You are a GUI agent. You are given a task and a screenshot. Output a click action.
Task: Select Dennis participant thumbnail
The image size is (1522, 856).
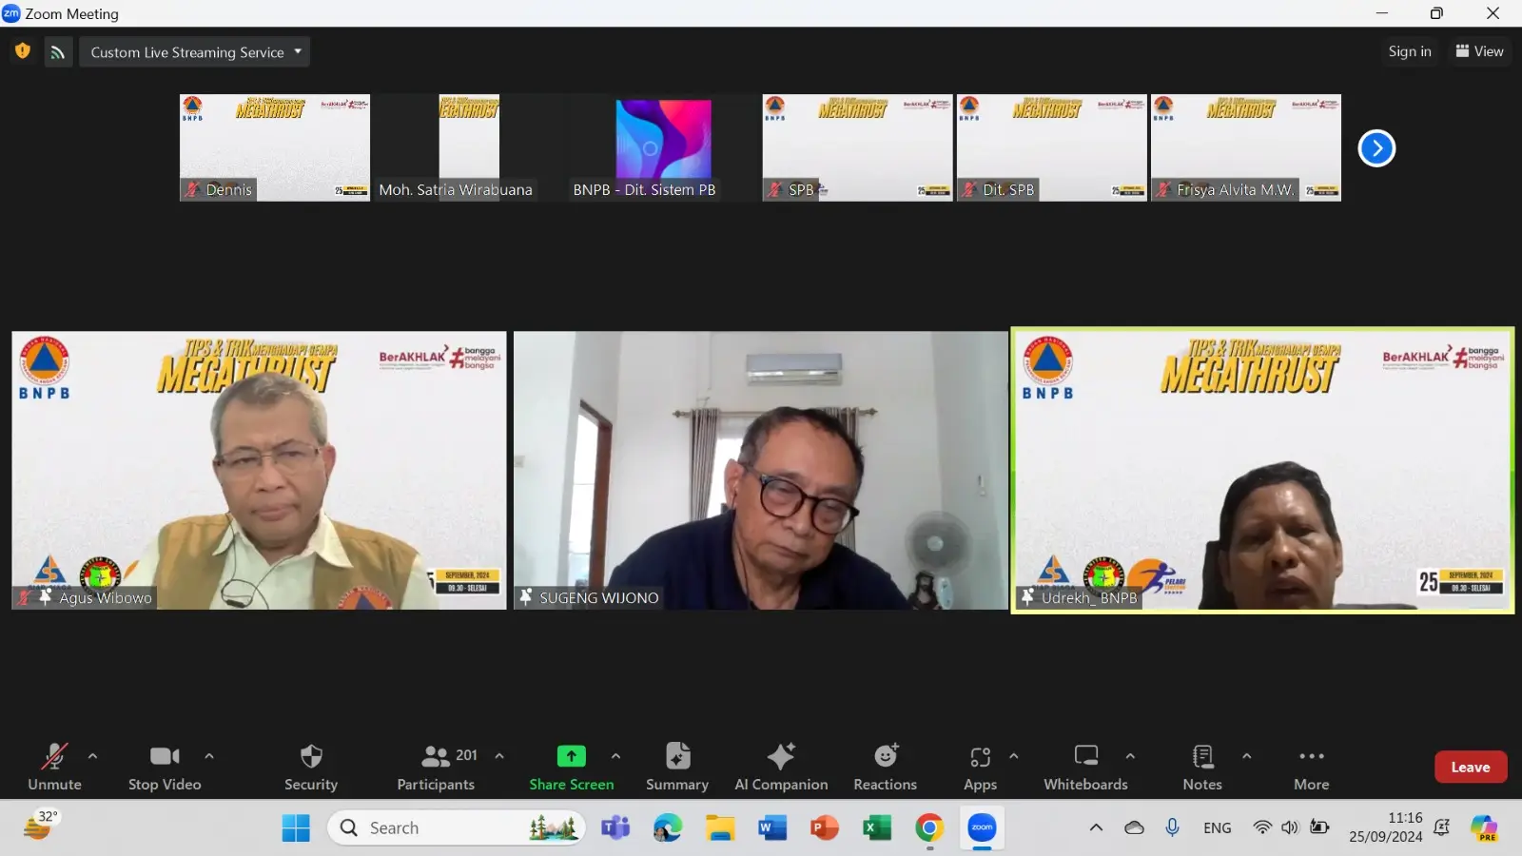coord(275,147)
